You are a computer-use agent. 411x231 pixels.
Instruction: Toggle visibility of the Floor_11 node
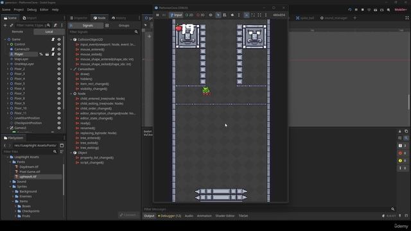(59, 113)
